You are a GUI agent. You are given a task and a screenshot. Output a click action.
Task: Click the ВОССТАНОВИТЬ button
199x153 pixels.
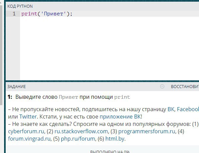pos(185,87)
